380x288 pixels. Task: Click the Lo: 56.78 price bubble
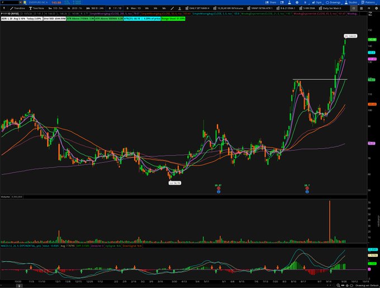click(175, 183)
